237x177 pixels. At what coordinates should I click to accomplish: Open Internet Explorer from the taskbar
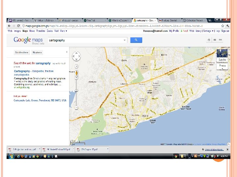click(x=18, y=156)
